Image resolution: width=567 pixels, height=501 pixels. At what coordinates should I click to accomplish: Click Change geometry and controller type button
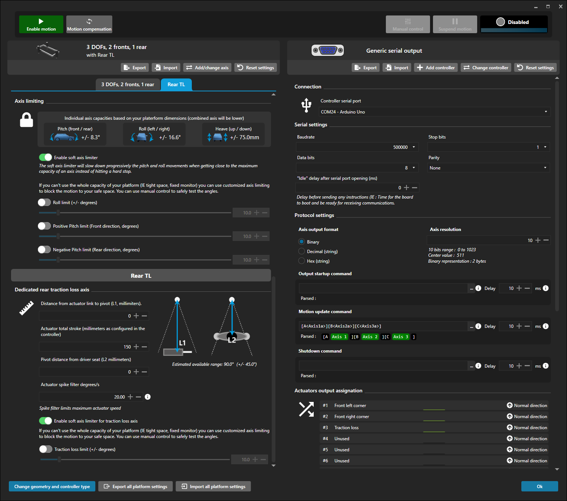(52, 486)
